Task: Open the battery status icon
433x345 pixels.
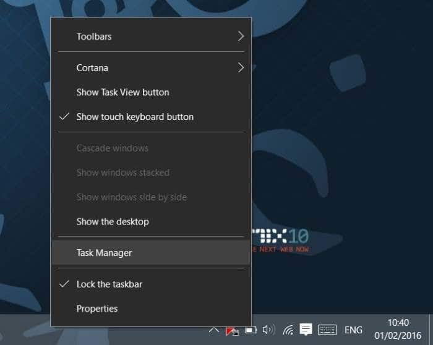Action: [251, 330]
